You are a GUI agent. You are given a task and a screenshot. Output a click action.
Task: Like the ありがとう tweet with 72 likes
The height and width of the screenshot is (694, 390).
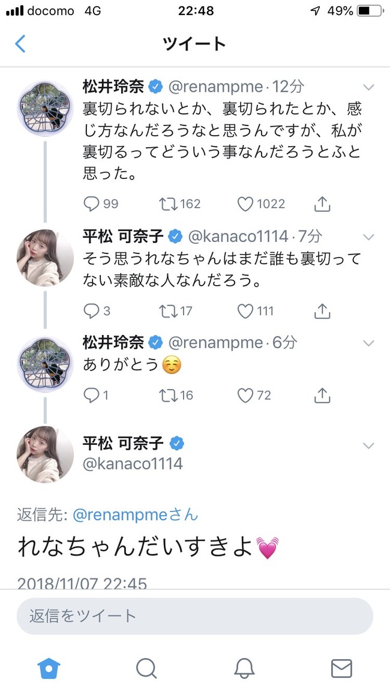coord(245,395)
